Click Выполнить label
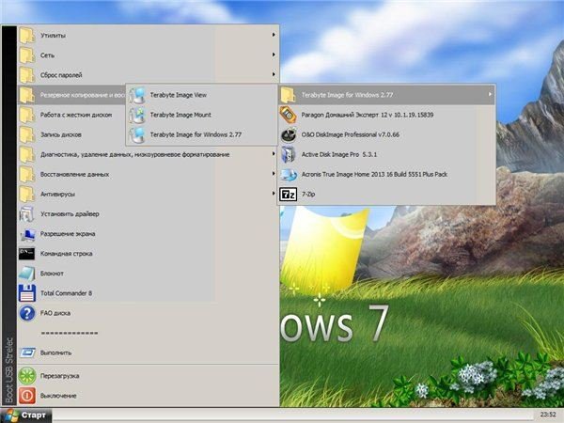This screenshot has width=564, height=423. click(55, 352)
